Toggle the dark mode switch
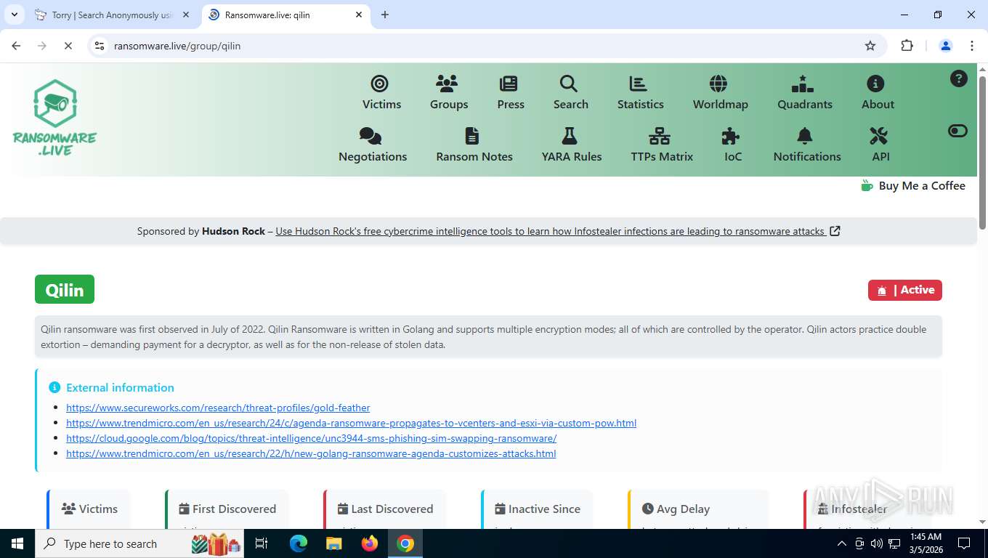This screenshot has width=988, height=558. pyautogui.click(x=958, y=131)
